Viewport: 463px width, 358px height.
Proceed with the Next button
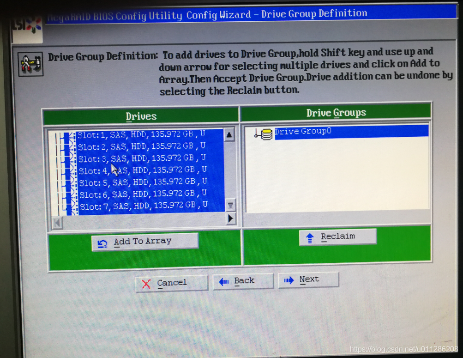(308, 279)
